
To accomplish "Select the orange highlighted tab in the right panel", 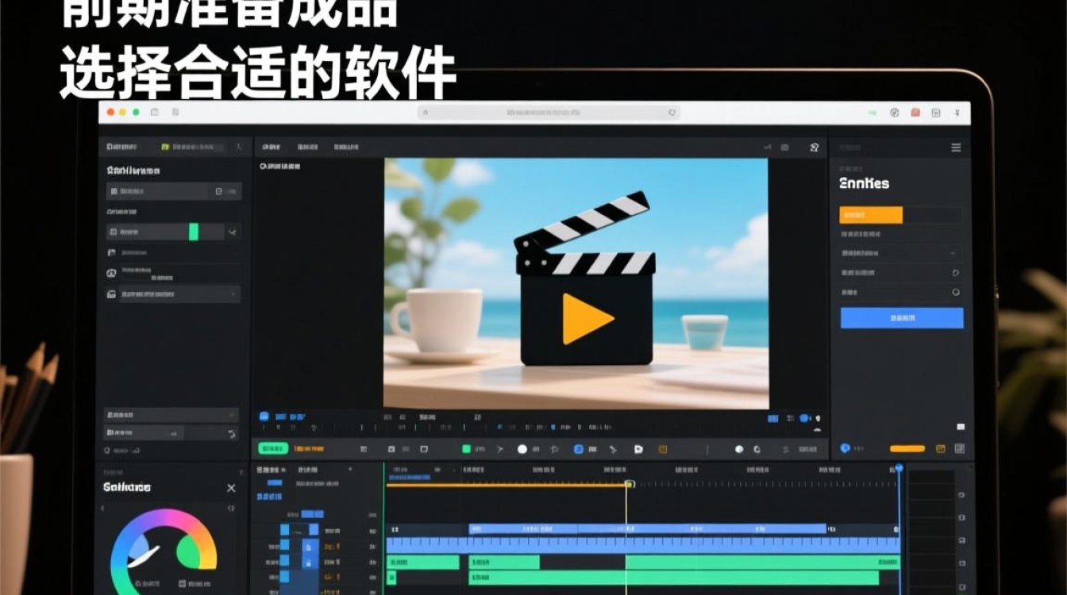I will click(871, 215).
